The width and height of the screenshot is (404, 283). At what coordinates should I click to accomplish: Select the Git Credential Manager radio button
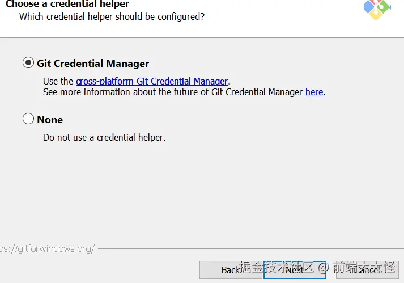point(28,63)
